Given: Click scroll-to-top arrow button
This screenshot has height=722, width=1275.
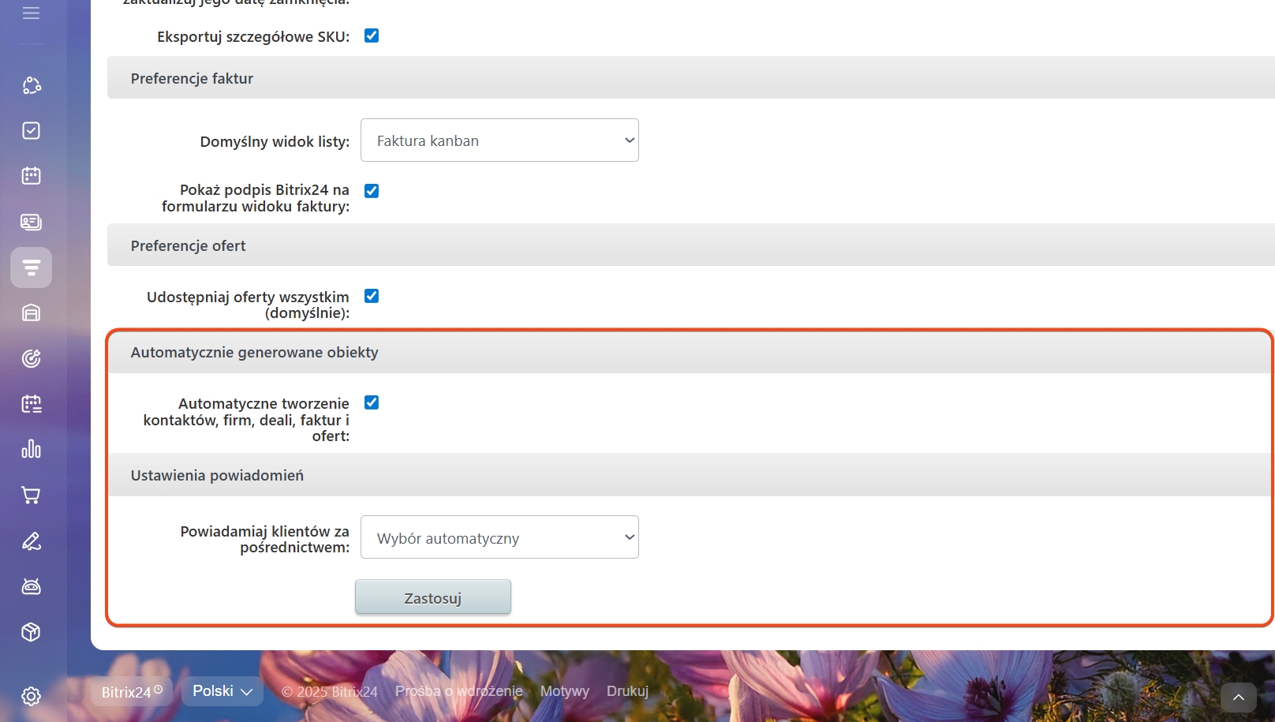Looking at the screenshot, I should 1238,698.
